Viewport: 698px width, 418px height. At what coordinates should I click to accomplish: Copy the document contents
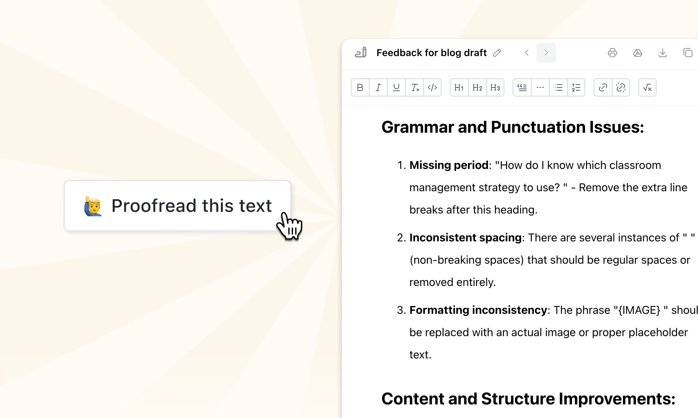pos(688,53)
